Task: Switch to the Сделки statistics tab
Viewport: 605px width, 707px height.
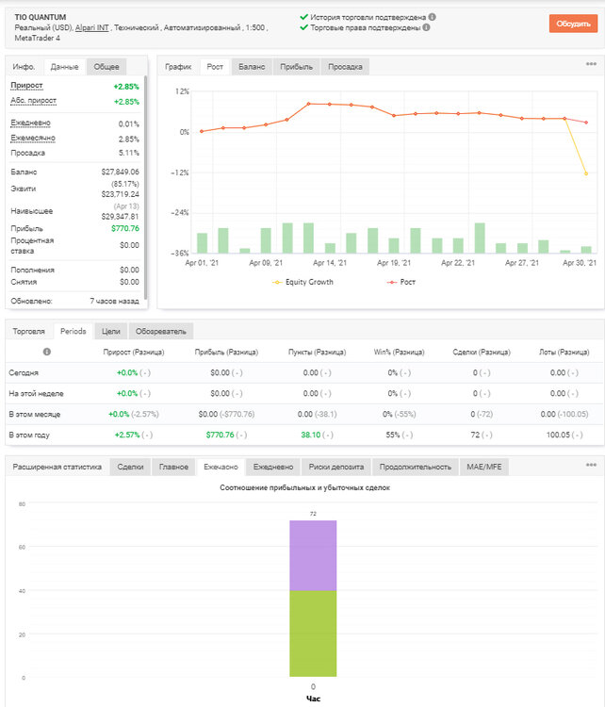Action: (130, 468)
